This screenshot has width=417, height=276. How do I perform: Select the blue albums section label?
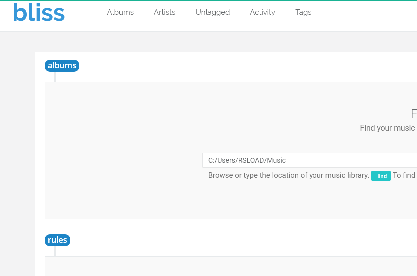click(x=62, y=65)
